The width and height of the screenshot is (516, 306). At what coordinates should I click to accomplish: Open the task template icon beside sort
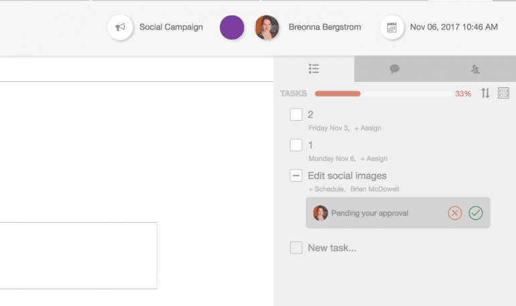tap(503, 93)
